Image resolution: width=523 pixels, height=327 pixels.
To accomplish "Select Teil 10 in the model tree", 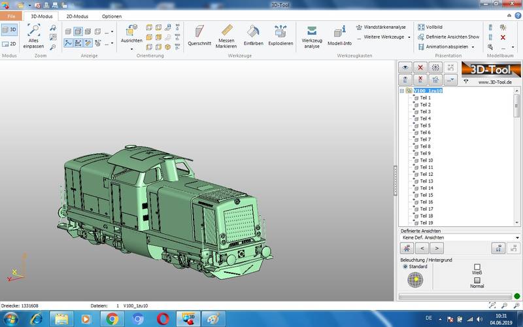I will pyautogui.click(x=427, y=160).
